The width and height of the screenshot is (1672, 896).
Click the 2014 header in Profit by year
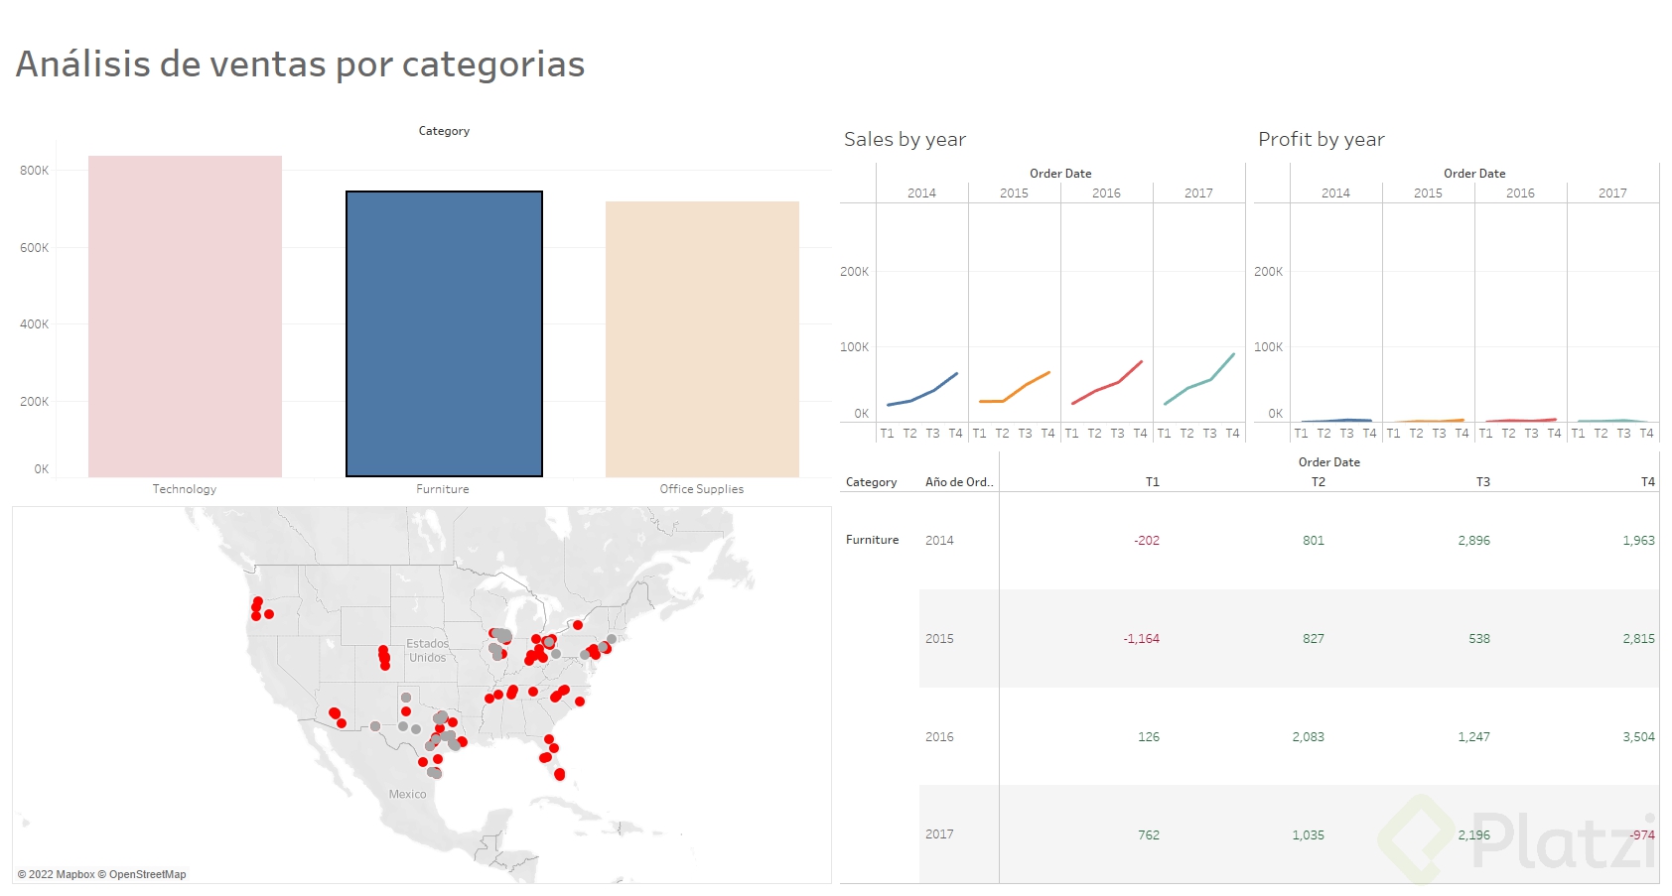1335,193
